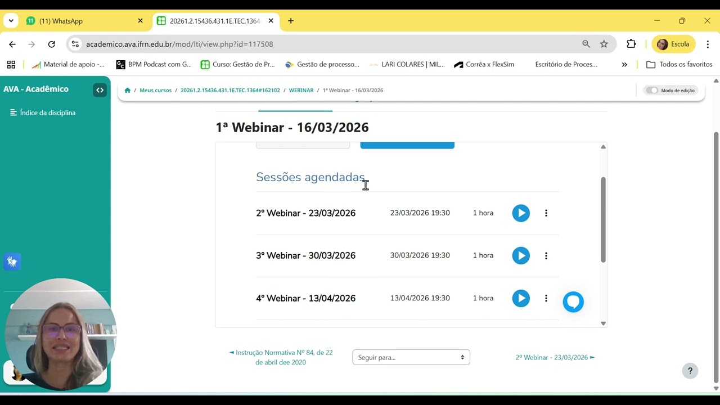
Task: Click the 30/03/2026 19:30 date text
Action: tap(420, 255)
